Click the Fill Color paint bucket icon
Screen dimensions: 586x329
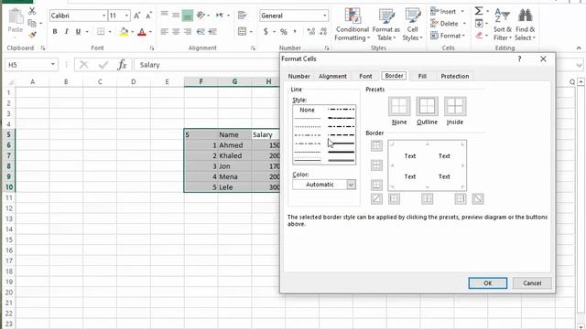(125, 32)
